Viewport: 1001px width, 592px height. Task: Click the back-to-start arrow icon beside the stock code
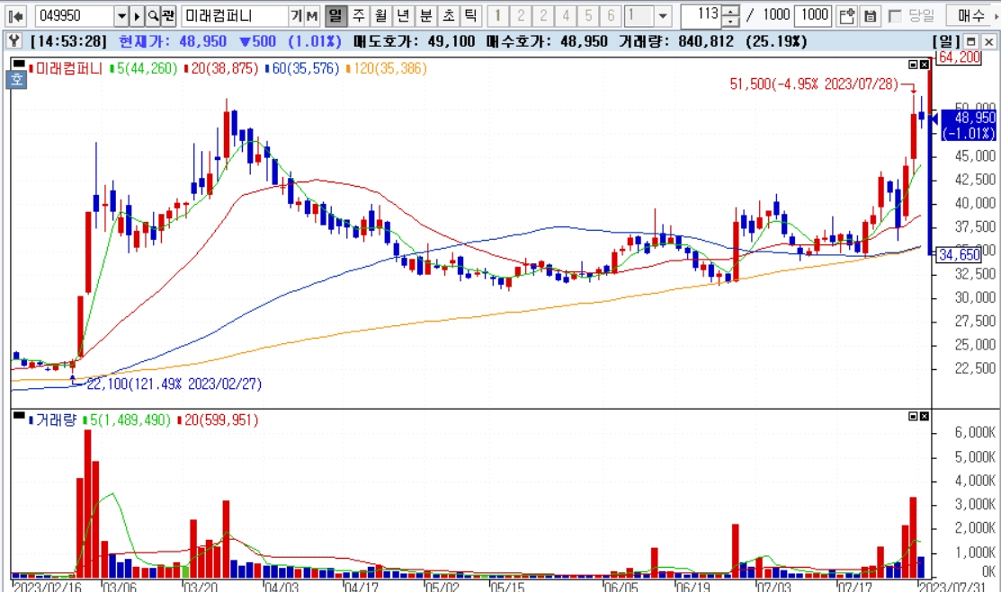click(x=15, y=16)
